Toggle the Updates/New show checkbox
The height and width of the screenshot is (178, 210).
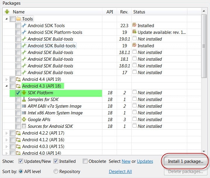pos(21,161)
